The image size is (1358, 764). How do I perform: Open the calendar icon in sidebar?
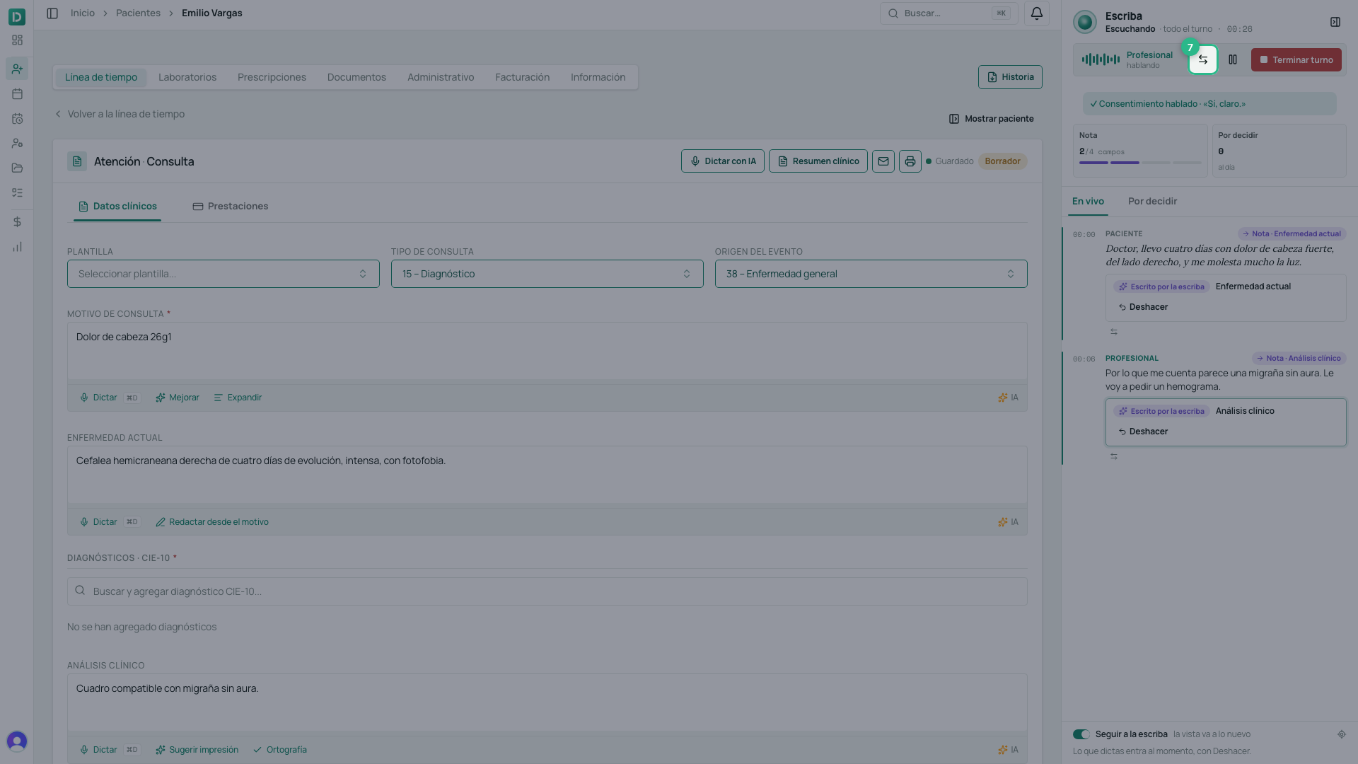coord(17,94)
